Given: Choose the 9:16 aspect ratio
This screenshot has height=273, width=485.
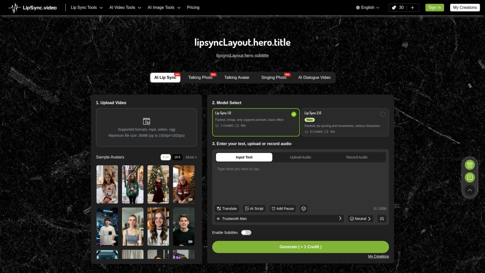Looking at the screenshot, I should [166, 157].
